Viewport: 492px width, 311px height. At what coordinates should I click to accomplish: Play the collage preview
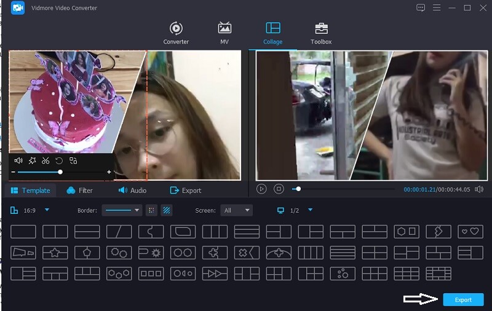click(x=262, y=189)
